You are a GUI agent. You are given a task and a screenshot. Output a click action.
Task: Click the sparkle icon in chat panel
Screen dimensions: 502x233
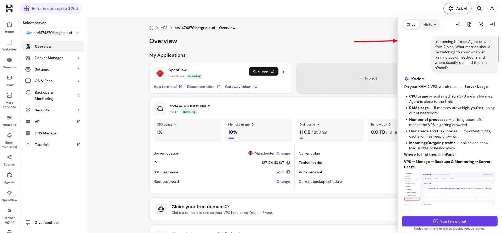458,24
